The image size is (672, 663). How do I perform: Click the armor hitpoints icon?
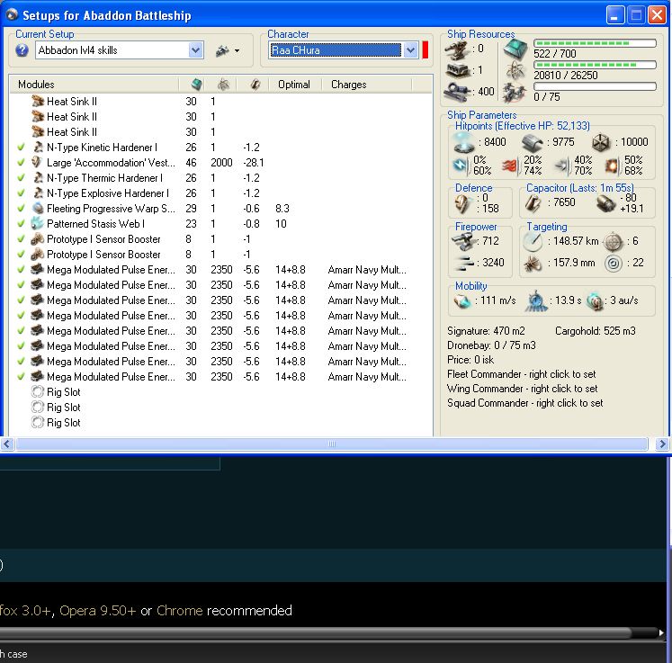click(x=533, y=141)
